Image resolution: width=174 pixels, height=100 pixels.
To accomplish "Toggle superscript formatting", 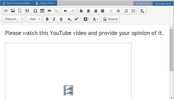I will [x=76, y=19].
